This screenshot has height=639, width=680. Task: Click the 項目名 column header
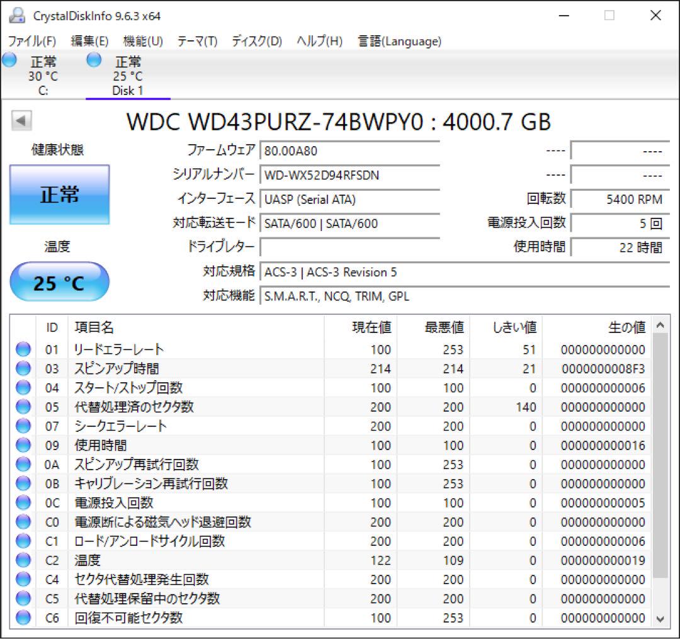pyautogui.click(x=196, y=327)
